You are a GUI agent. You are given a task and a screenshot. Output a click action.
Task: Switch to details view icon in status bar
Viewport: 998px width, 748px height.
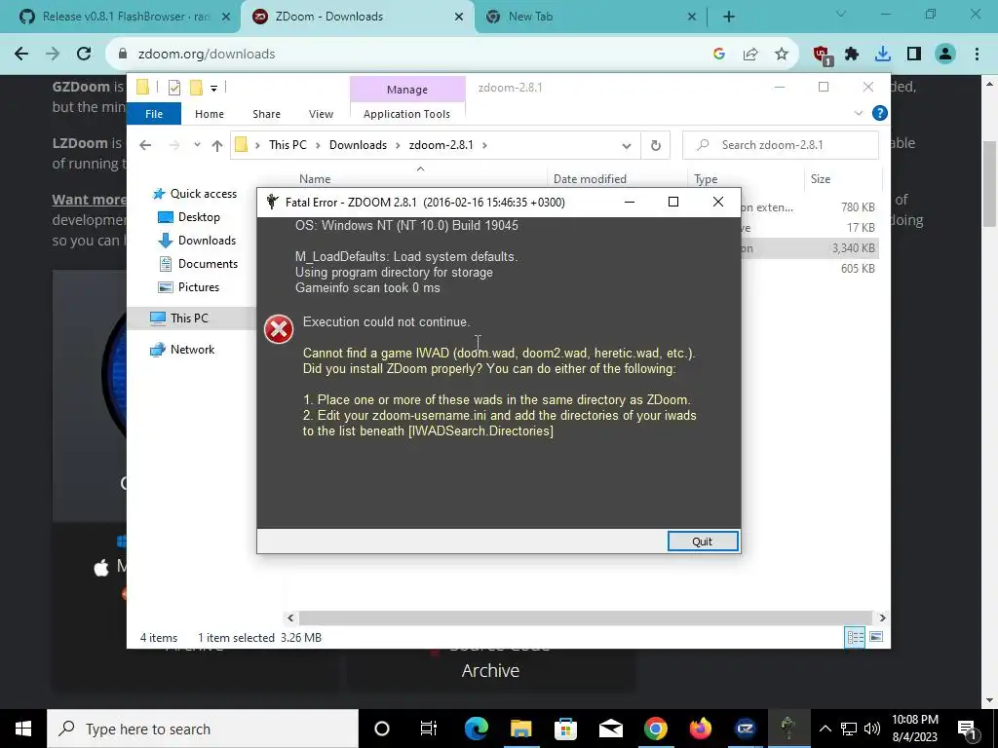pyautogui.click(x=855, y=637)
